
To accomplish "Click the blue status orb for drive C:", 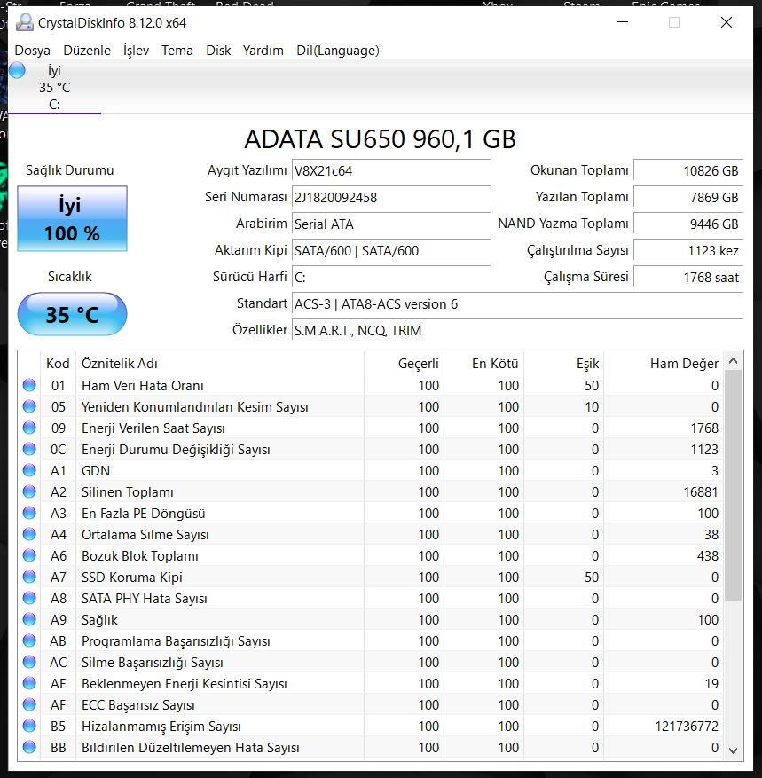I will 17,70.
